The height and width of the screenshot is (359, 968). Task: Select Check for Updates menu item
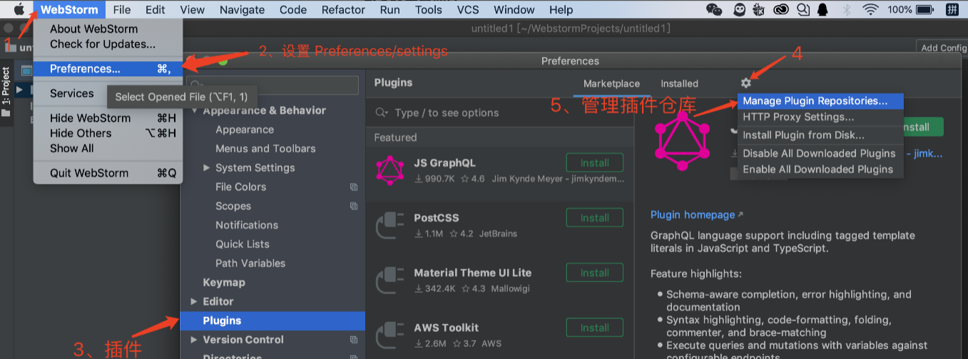point(108,44)
